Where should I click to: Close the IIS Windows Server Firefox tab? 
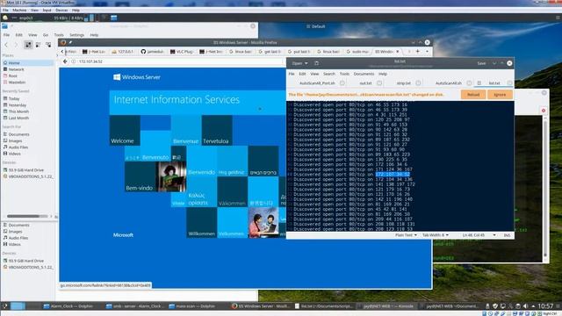(397, 52)
